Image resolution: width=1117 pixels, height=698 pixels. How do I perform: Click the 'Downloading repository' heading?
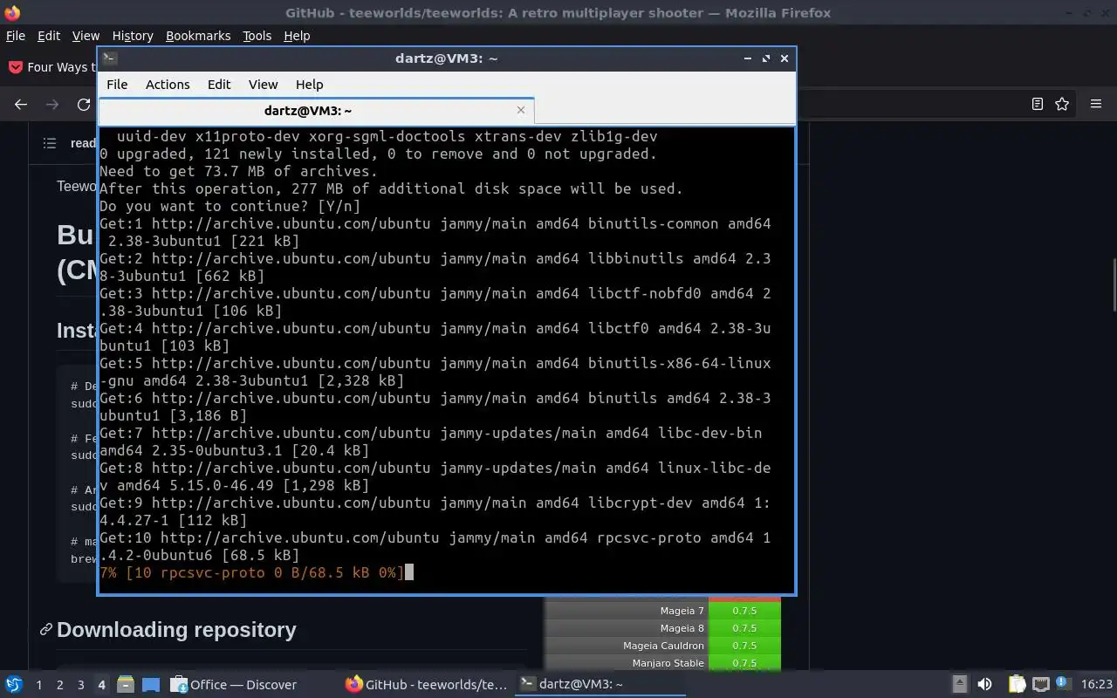pos(176,630)
